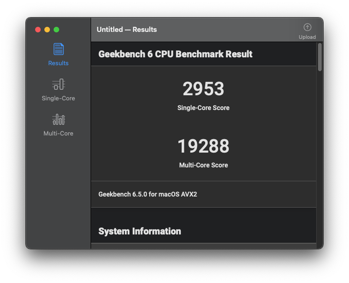Click the single-core score 2953
Screen dimensions: 349x283
[x=203, y=89]
